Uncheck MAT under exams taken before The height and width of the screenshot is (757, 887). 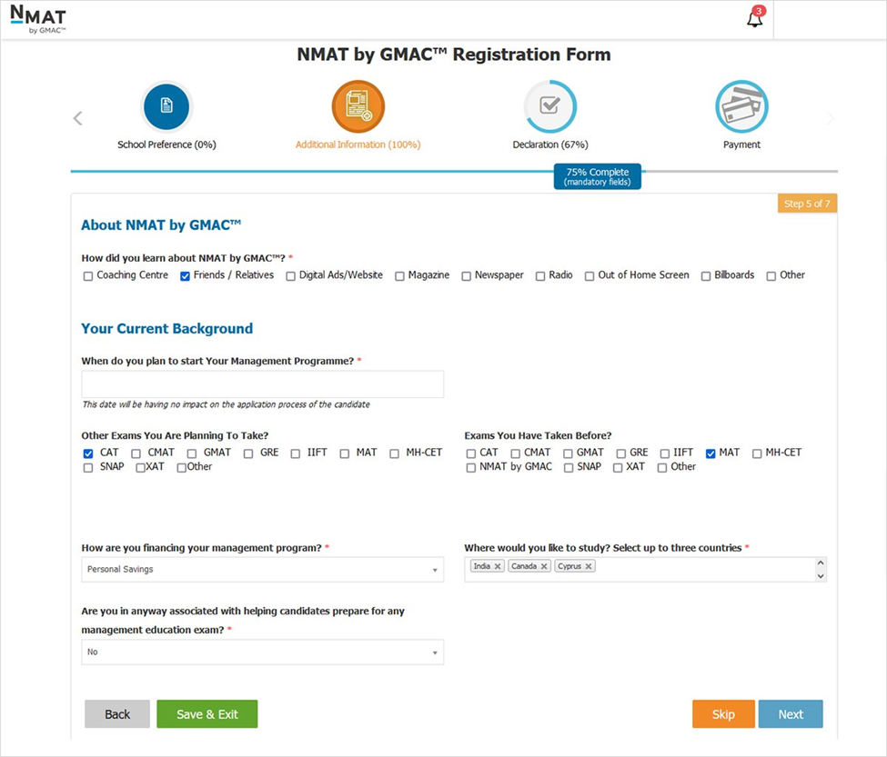711,453
